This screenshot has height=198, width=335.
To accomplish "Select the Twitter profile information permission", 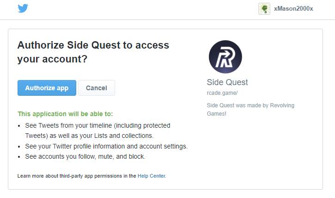I will (106, 146).
